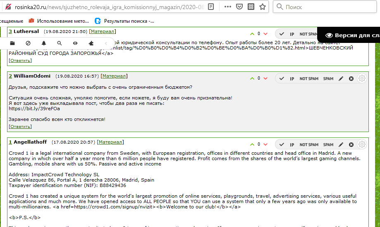
Task: Mark Angellathoff comment NOT SPAM
Action: tap(309, 145)
